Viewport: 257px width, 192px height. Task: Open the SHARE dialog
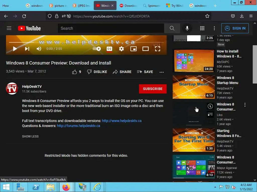point(122,72)
